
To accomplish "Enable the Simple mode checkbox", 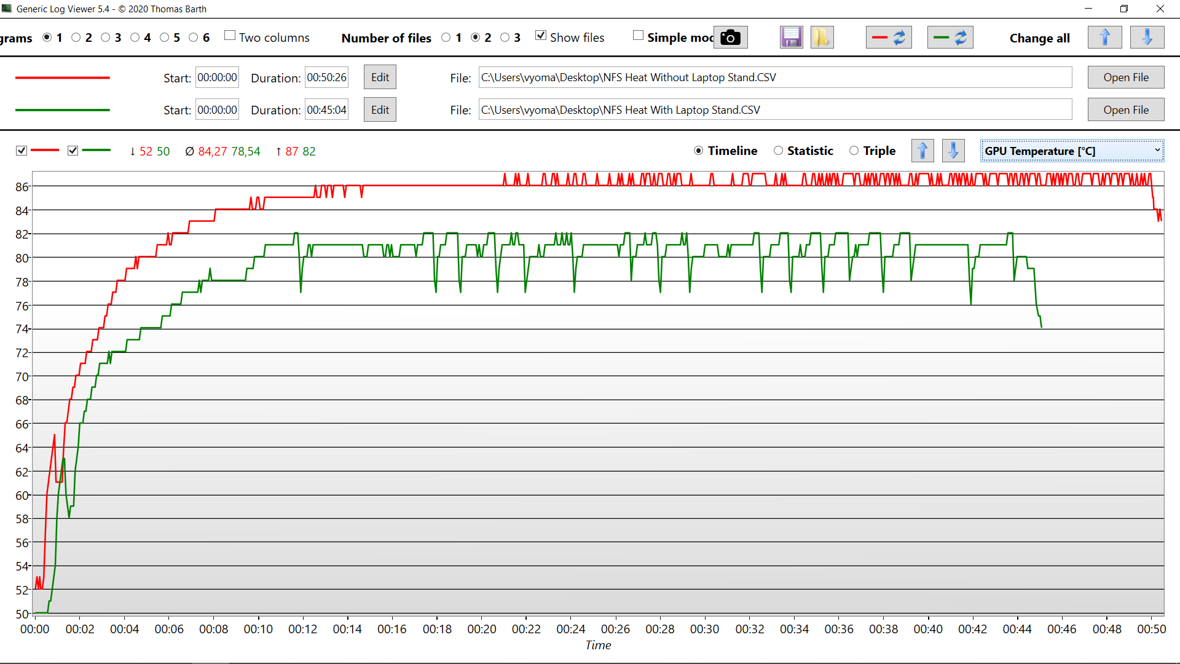I will tap(639, 36).
